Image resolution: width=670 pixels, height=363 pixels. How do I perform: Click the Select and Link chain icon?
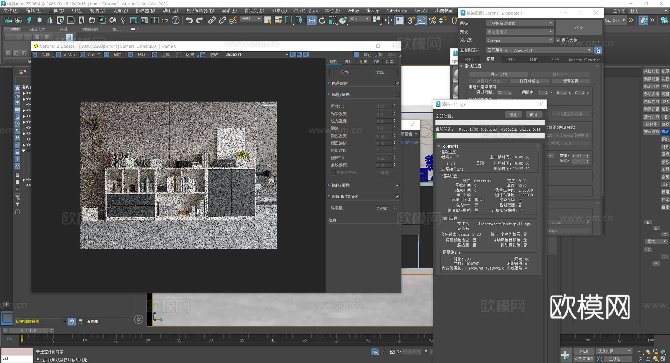click(211, 20)
